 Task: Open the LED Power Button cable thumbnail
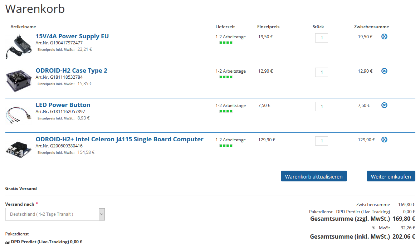coord(19,115)
